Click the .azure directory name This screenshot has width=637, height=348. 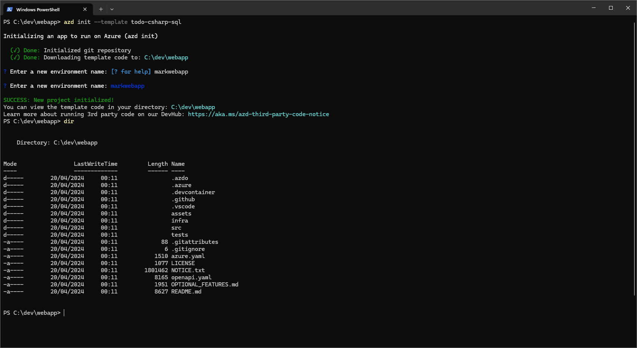coord(181,185)
